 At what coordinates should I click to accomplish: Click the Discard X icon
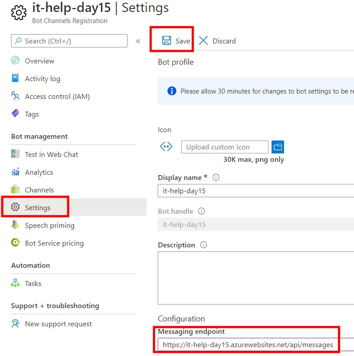(203, 41)
